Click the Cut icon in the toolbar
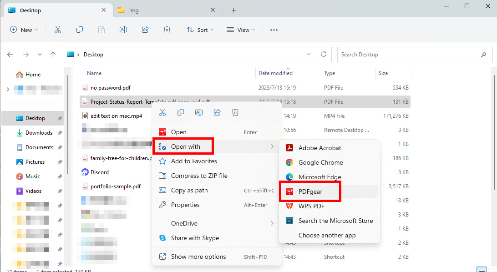497x272 pixels. [58, 30]
